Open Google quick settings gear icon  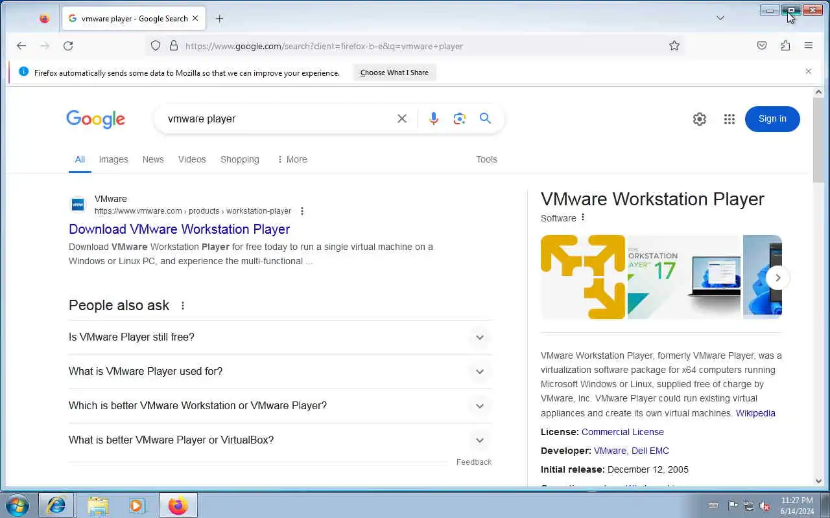point(699,118)
